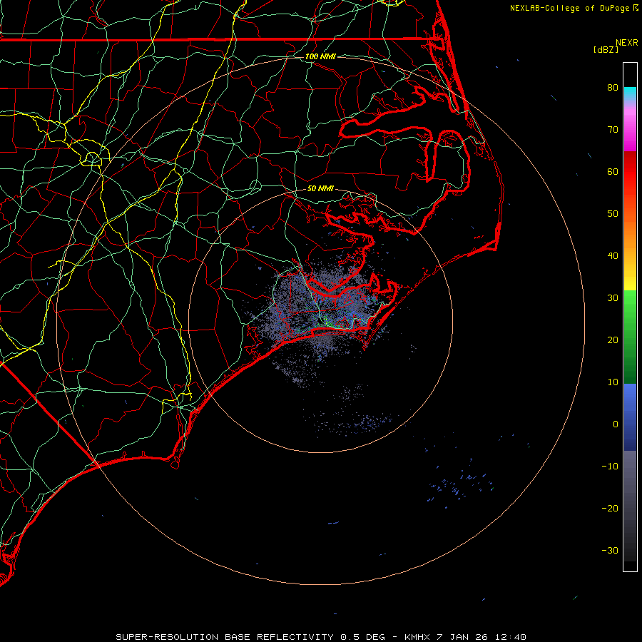Click the SUPER-RESOLUTION BASE REFLECTIVITY caption text
The height and width of the screenshot is (642, 642).
coord(225,637)
